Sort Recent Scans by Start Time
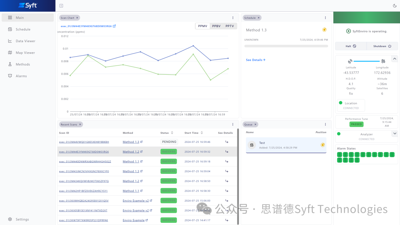Image resolution: width=400 pixels, height=225 pixels. point(194,133)
